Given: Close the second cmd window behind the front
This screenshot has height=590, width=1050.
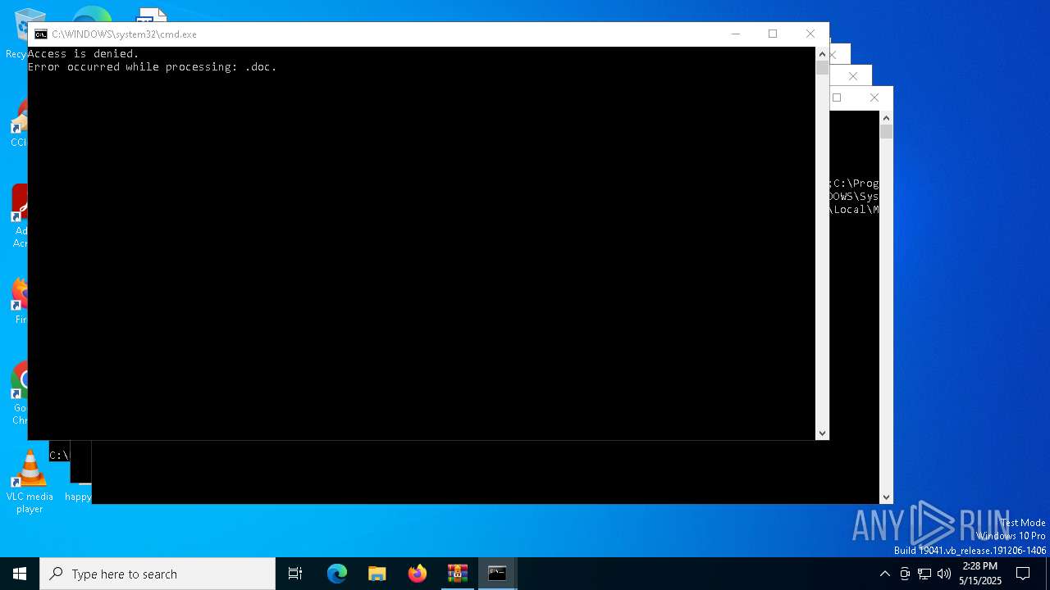Looking at the screenshot, I should 833,55.
